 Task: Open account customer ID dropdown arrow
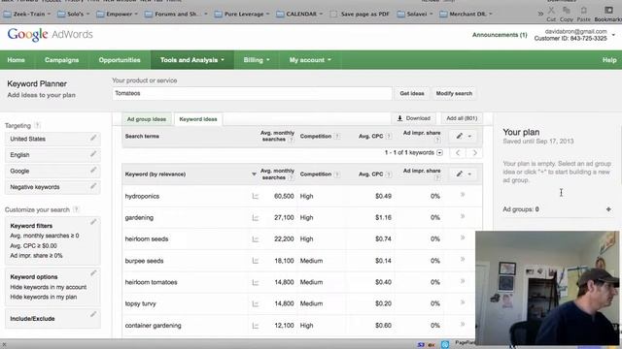613,35
